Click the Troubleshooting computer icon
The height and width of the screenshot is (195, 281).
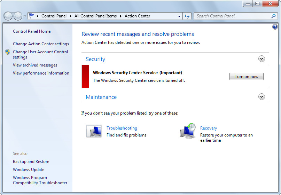tap(94, 131)
